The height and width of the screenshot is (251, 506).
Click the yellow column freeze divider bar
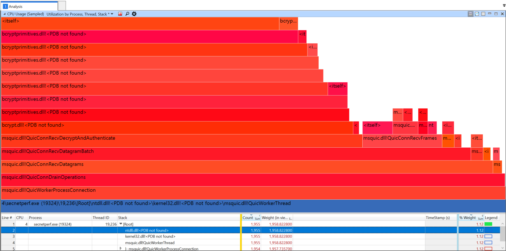pos(241,232)
